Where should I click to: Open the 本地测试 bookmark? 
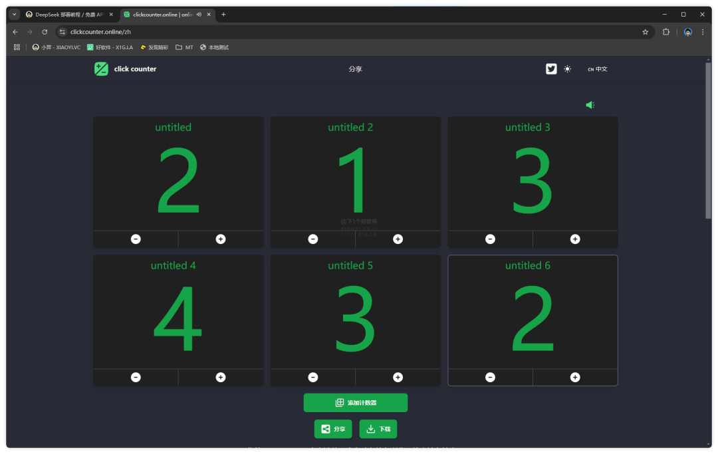214,47
